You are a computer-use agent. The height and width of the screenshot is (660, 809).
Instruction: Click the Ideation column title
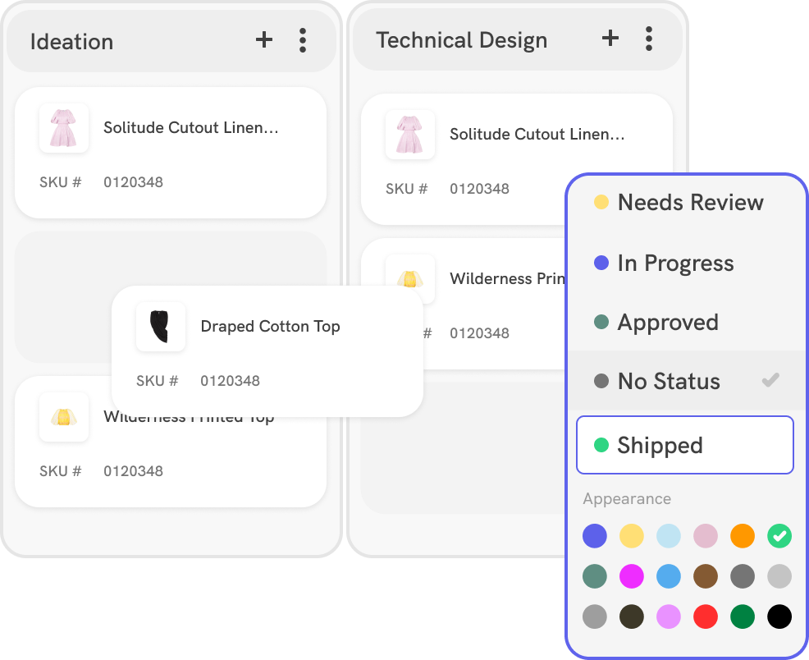(x=71, y=42)
